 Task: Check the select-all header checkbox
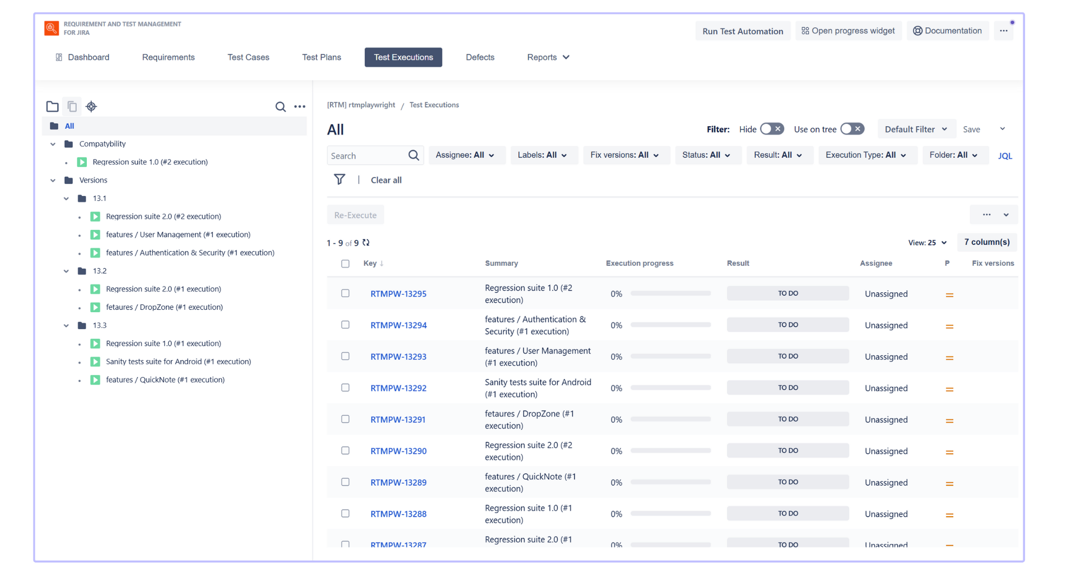tap(345, 263)
